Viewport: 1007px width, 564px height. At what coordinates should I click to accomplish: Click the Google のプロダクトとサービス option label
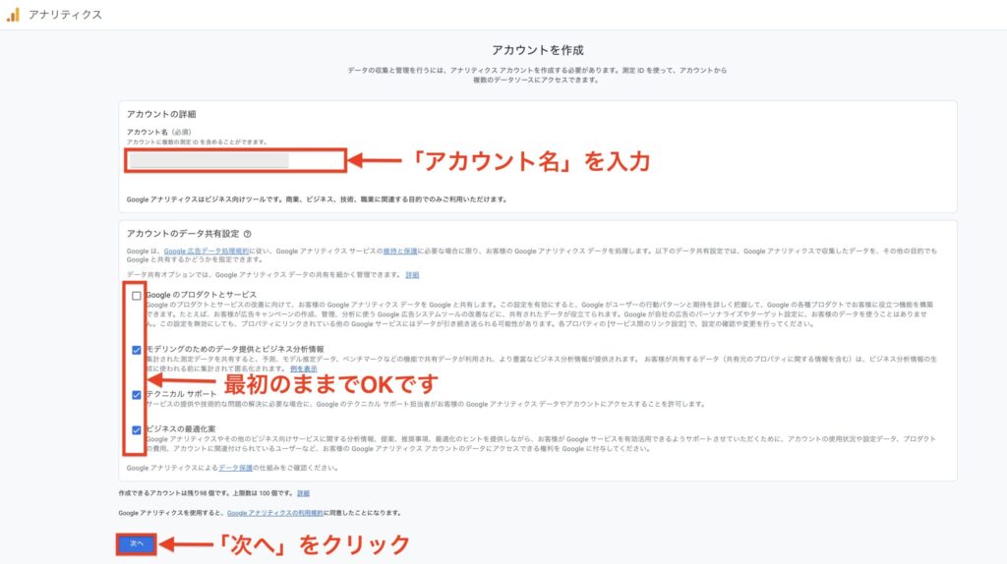pos(201,295)
